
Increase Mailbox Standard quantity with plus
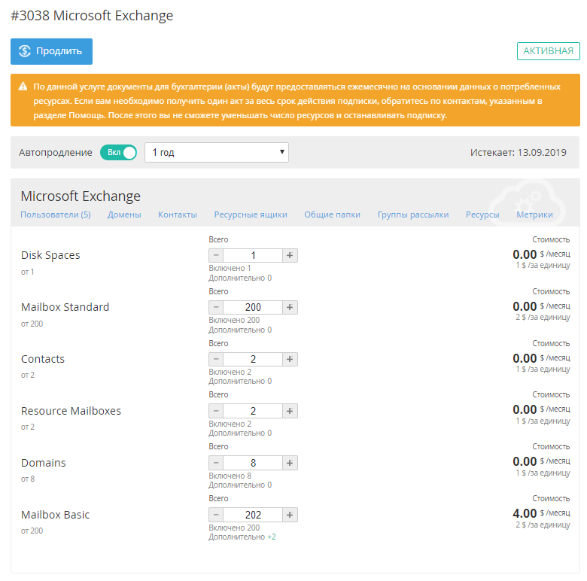[x=290, y=307]
